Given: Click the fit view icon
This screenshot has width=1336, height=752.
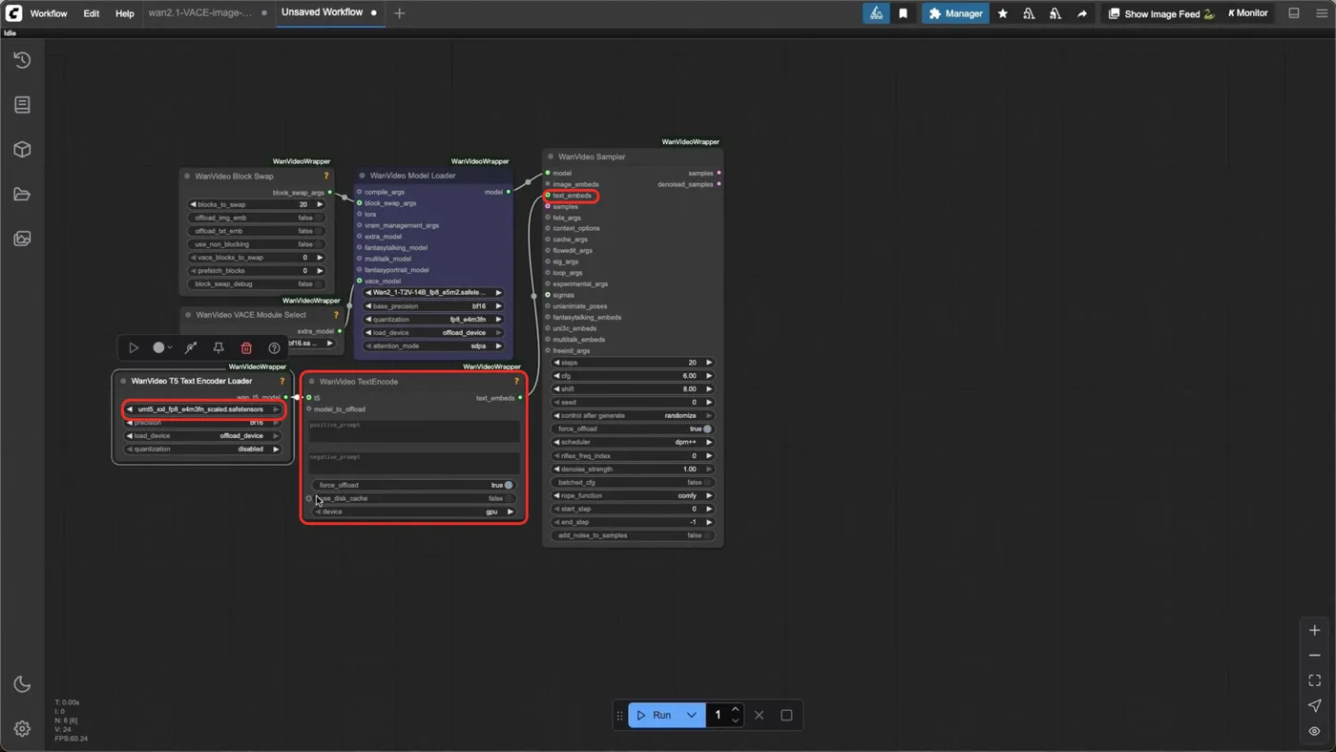Looking at the screenshot, I should click(x=1314, y=680).
